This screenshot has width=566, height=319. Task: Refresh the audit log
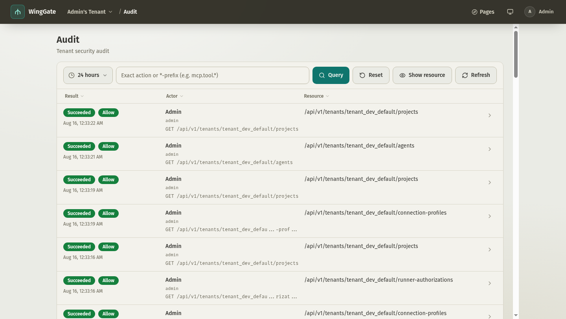tap(476, 75)
